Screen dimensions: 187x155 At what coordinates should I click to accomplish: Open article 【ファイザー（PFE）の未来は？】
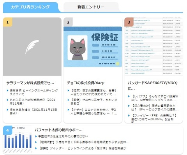click(x=153, y=119)
